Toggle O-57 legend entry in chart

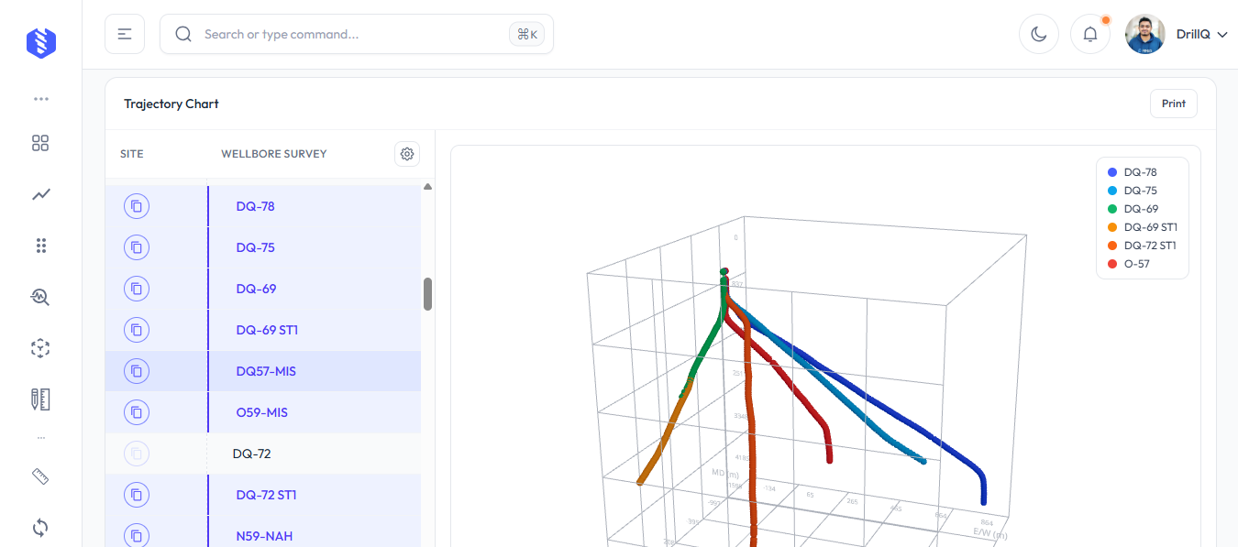1129,264
